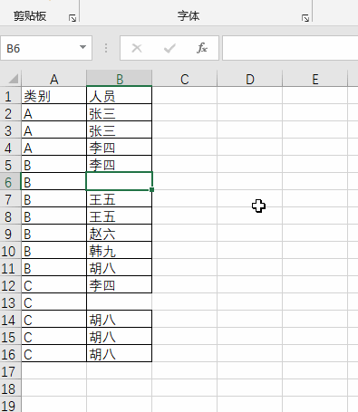This screenshot has width=358, height=412.
Task: Click the 类别 header cell
Action: pos(54,96)
